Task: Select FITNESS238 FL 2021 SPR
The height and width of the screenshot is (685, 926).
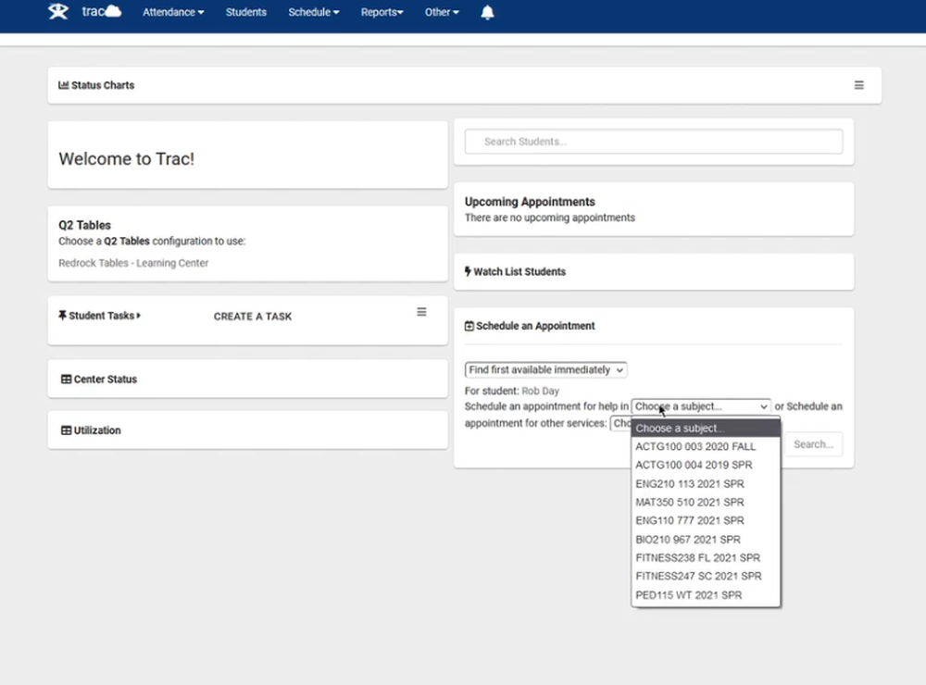Action: (x=706, y=557)
